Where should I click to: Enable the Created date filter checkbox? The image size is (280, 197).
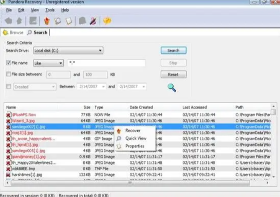pyautogui.click(x=9, y=87)
